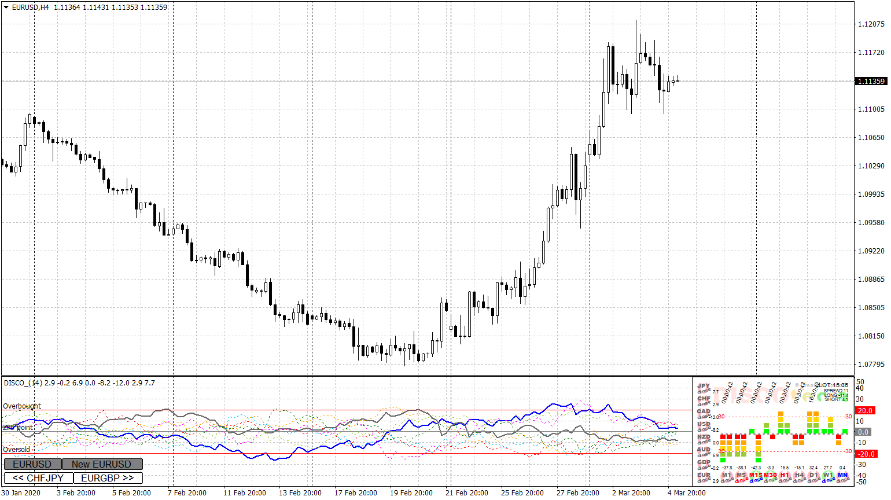
Task: Toggle the USD currency line
Action: point(704,424)
